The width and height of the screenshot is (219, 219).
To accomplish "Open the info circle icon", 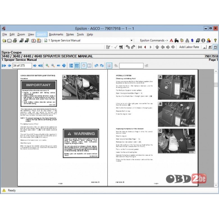I will (x=203, y=40).
